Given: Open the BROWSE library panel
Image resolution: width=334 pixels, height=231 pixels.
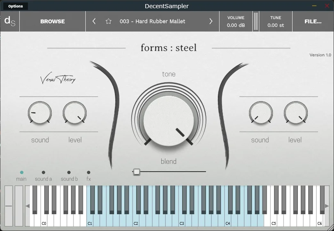Looking at the screenshot, I should click(x=53, y=21).
